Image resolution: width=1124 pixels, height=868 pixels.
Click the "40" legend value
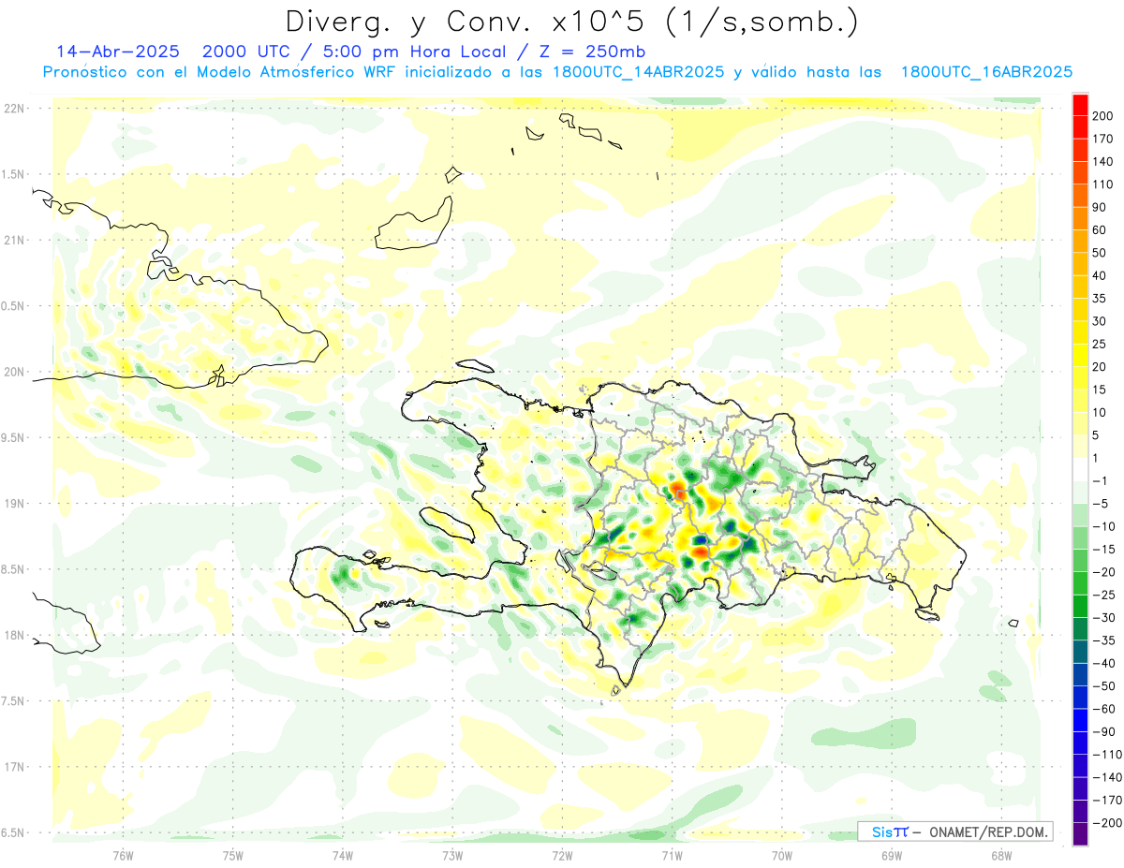[1100, 275]
